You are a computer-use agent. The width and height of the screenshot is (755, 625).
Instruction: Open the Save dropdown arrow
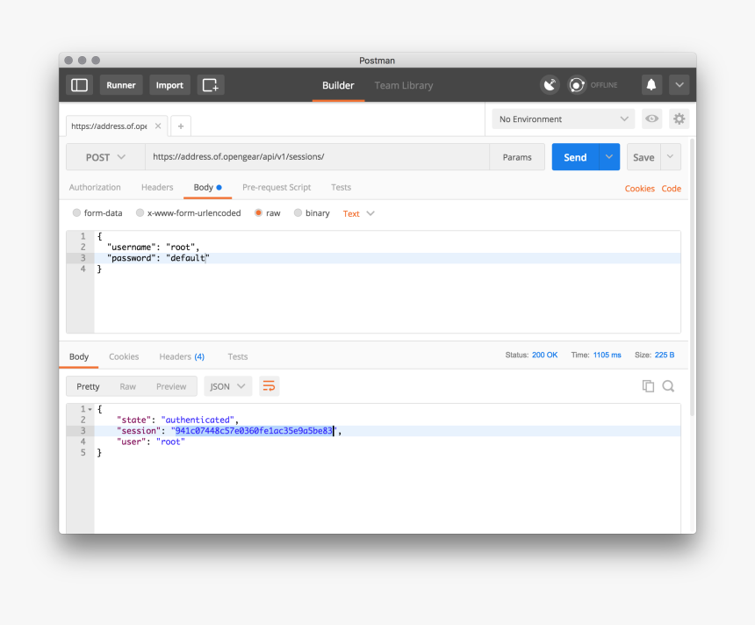tap(670, 157)
